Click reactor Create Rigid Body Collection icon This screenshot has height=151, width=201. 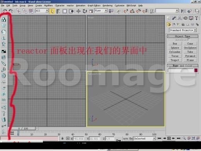3,20
